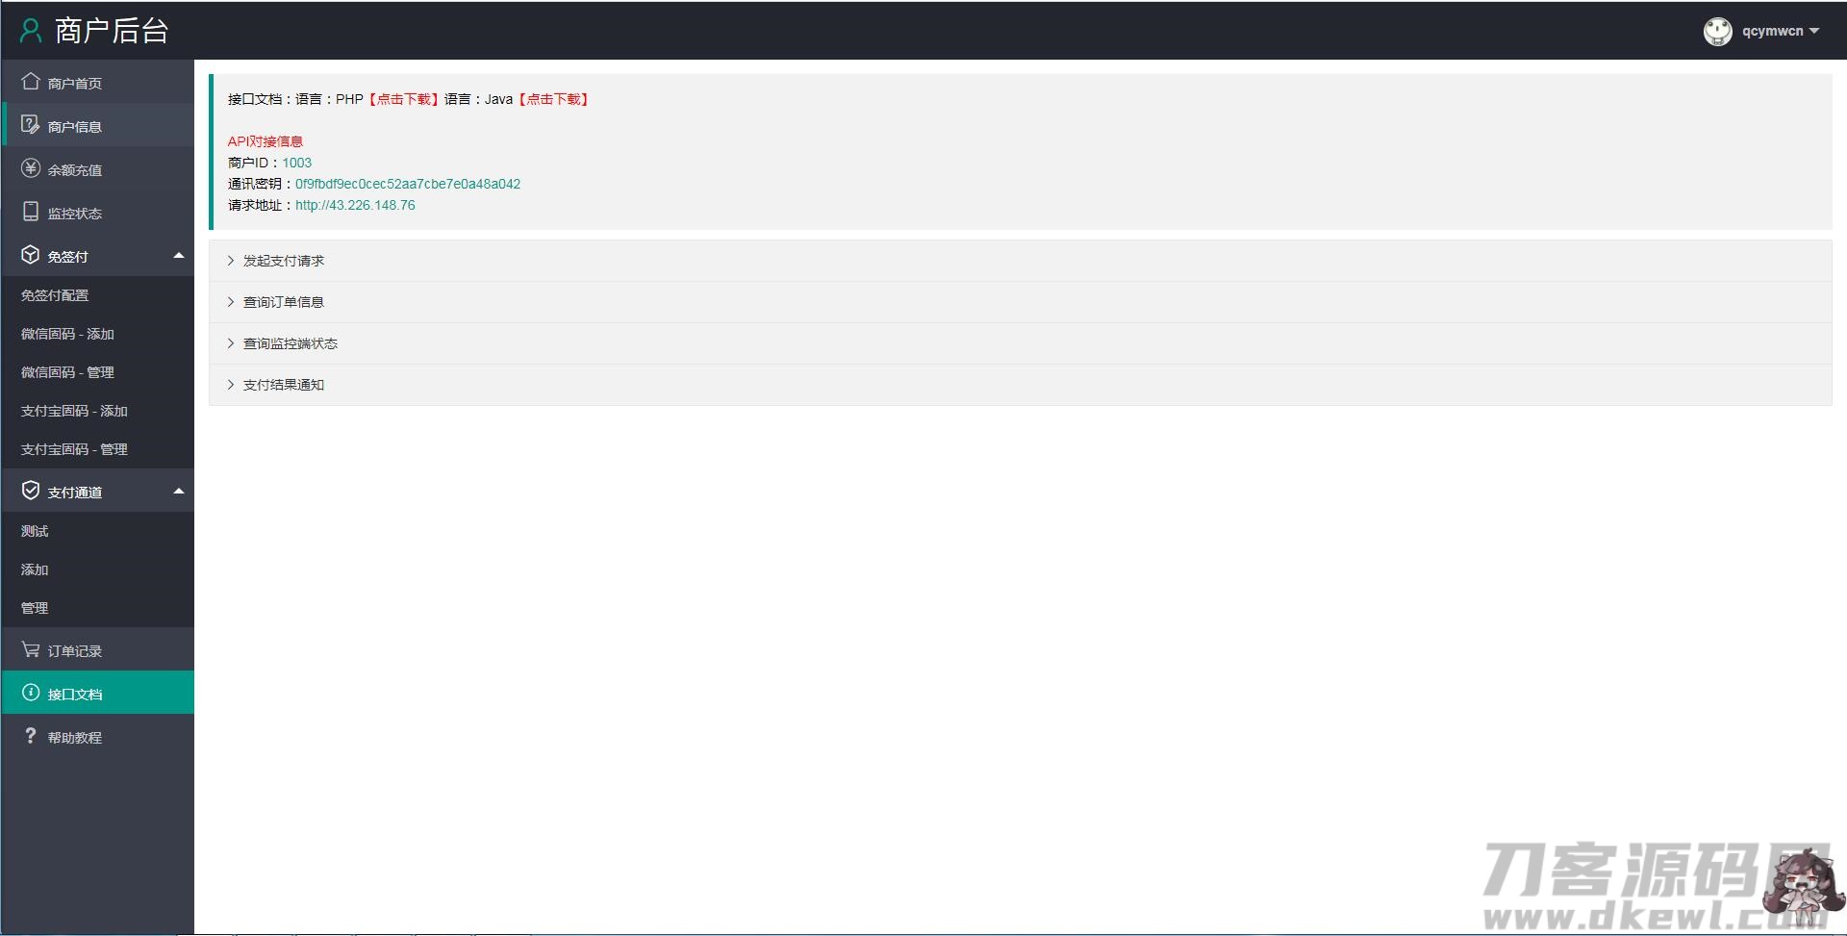Download the Java interface document

point(554,99)
